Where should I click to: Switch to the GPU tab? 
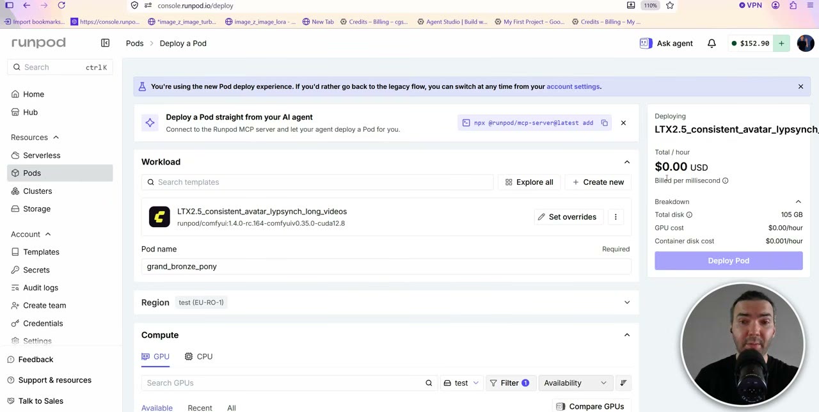click(155, 356)
